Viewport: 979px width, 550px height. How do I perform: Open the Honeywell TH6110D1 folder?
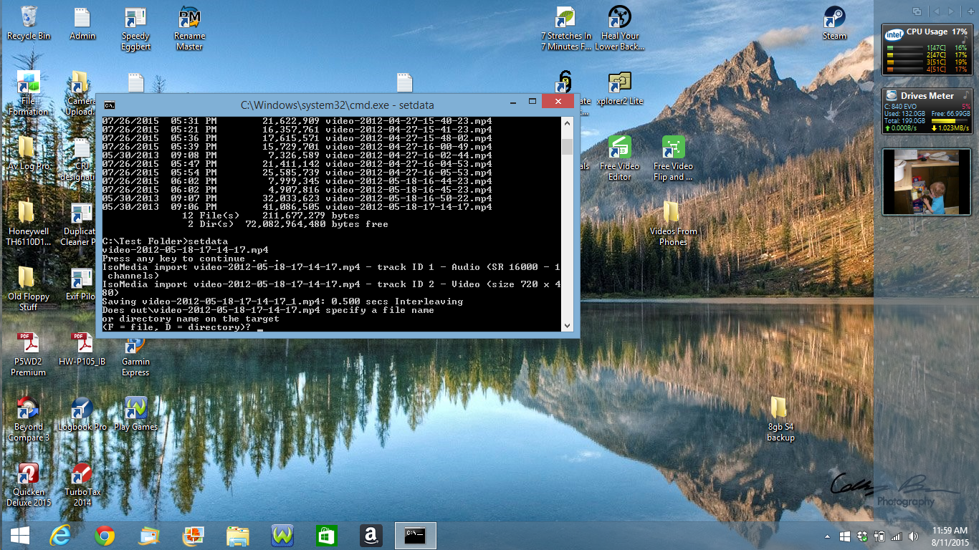tap(28, 223)
